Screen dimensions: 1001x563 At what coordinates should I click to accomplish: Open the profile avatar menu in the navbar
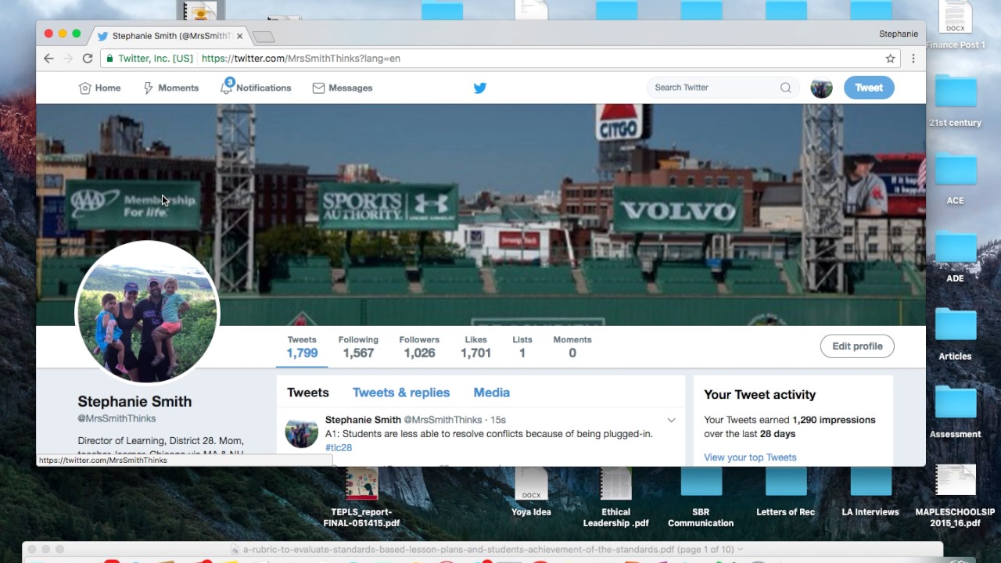821,88
